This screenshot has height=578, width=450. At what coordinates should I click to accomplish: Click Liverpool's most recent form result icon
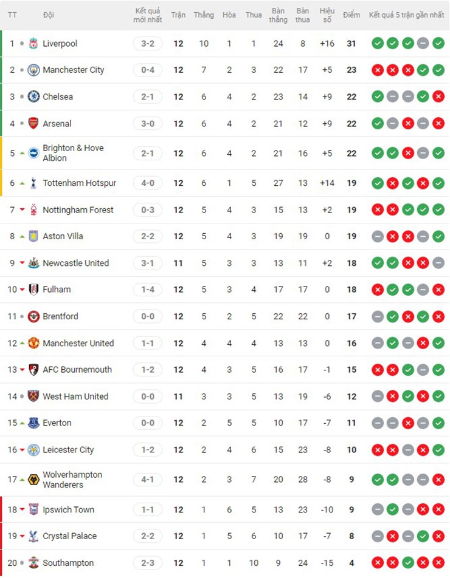[x=438, y=44]
